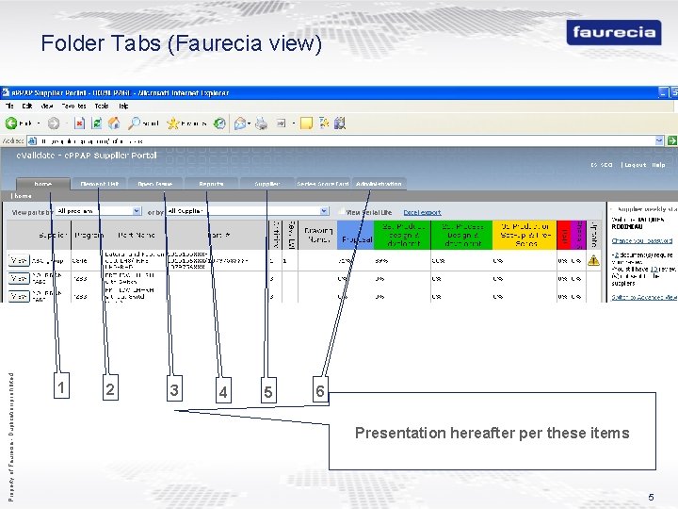Click Change your password link
The image size is (678, 509).
click(641, 240)
